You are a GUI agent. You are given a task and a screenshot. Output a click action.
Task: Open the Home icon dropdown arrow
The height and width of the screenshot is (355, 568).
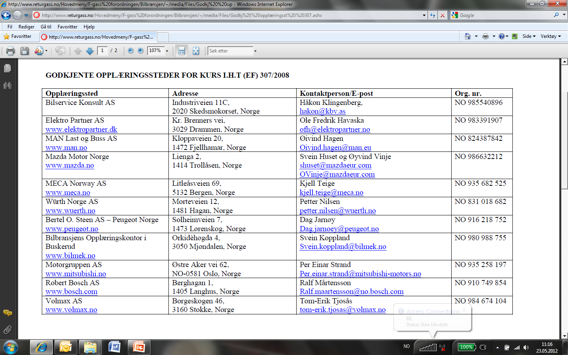coord(476,36)
